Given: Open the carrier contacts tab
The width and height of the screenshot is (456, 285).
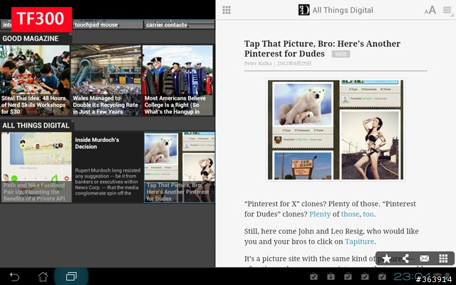Looking at the screenshot, I should point(178,25).
